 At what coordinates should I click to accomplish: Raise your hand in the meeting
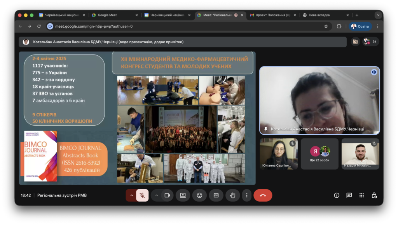point(232,195)
